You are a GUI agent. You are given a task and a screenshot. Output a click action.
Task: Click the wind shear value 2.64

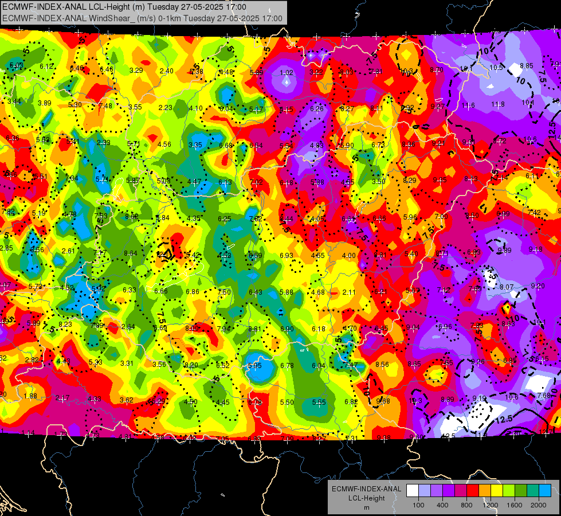click(x=128, y=327)
